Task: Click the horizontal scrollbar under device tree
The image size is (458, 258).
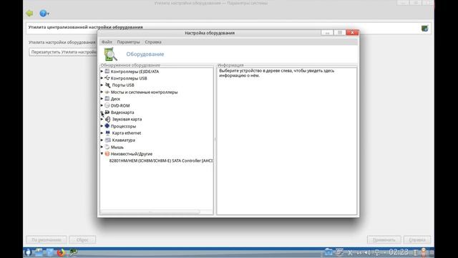Action: click(x=150, y=212)
